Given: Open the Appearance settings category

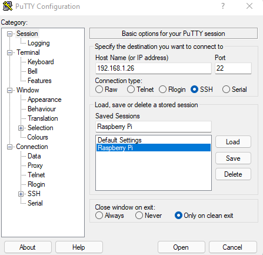Looking at the screenshot, I should [x=45, y=100].
